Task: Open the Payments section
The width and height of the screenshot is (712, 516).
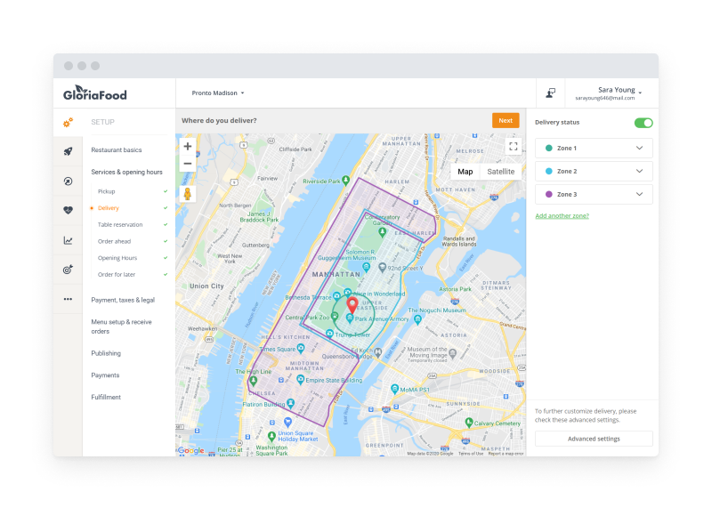Action: click(x=105, y=375)
